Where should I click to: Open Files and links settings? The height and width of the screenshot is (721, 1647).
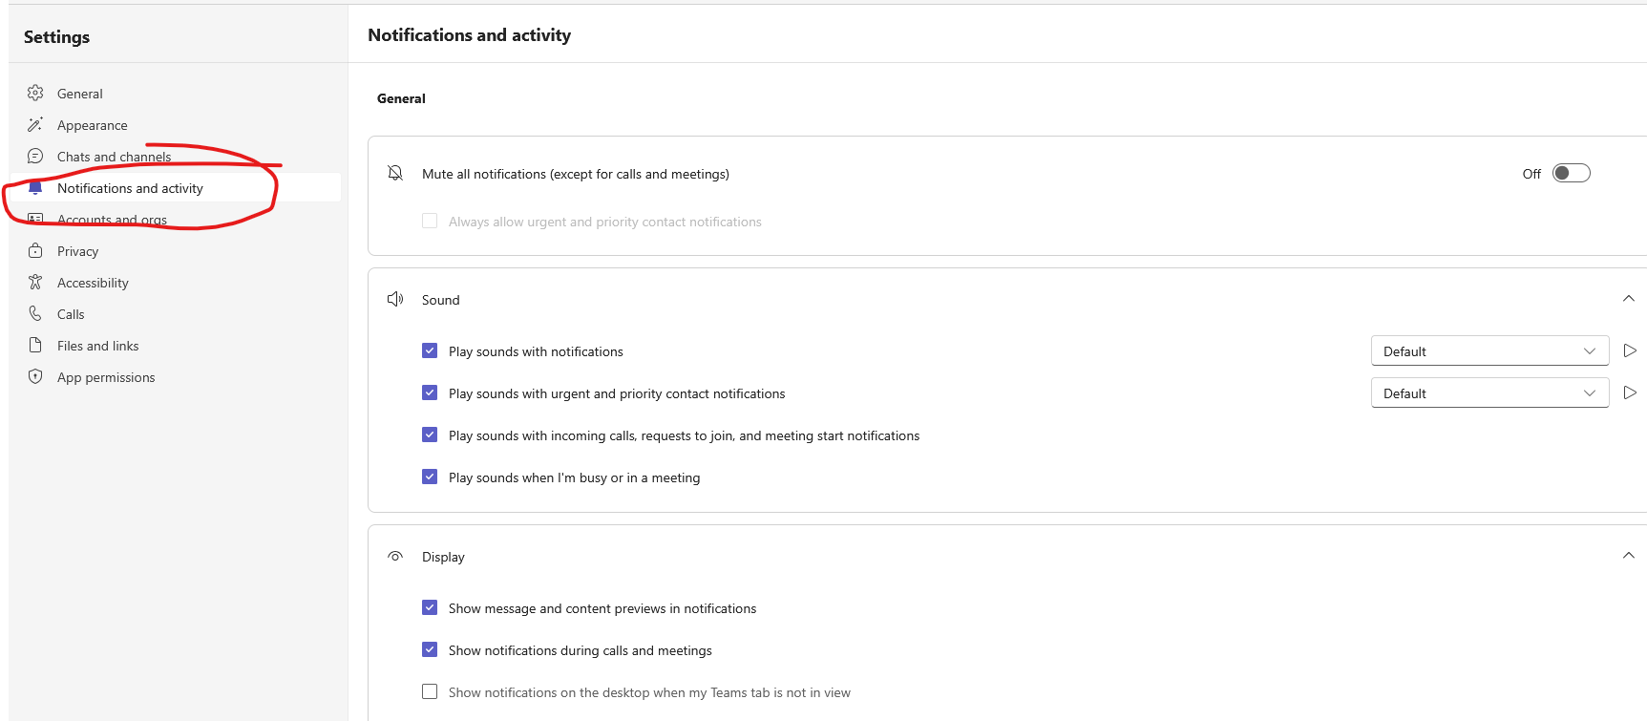[x=97, y=345]
